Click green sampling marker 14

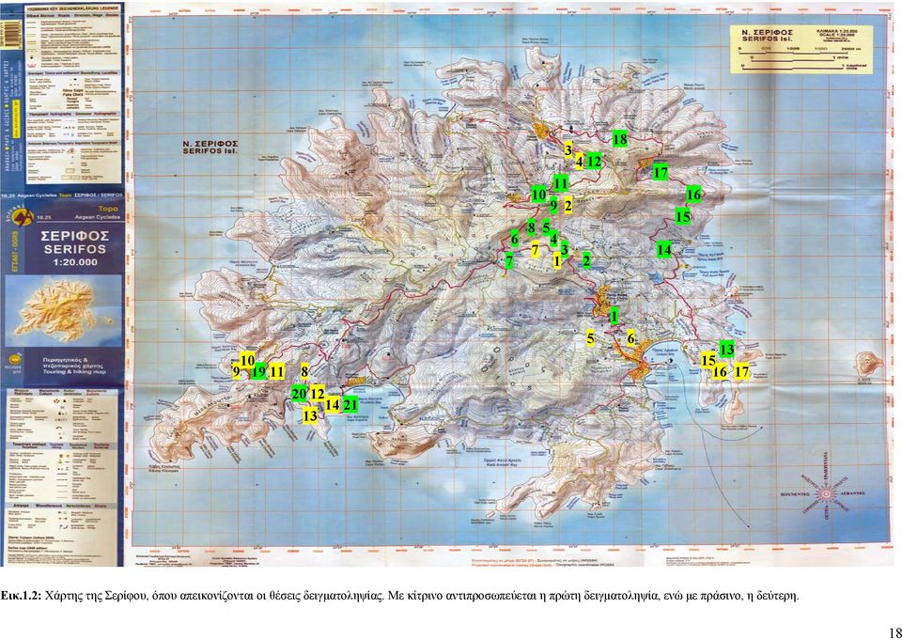click(x=664, y=250)
